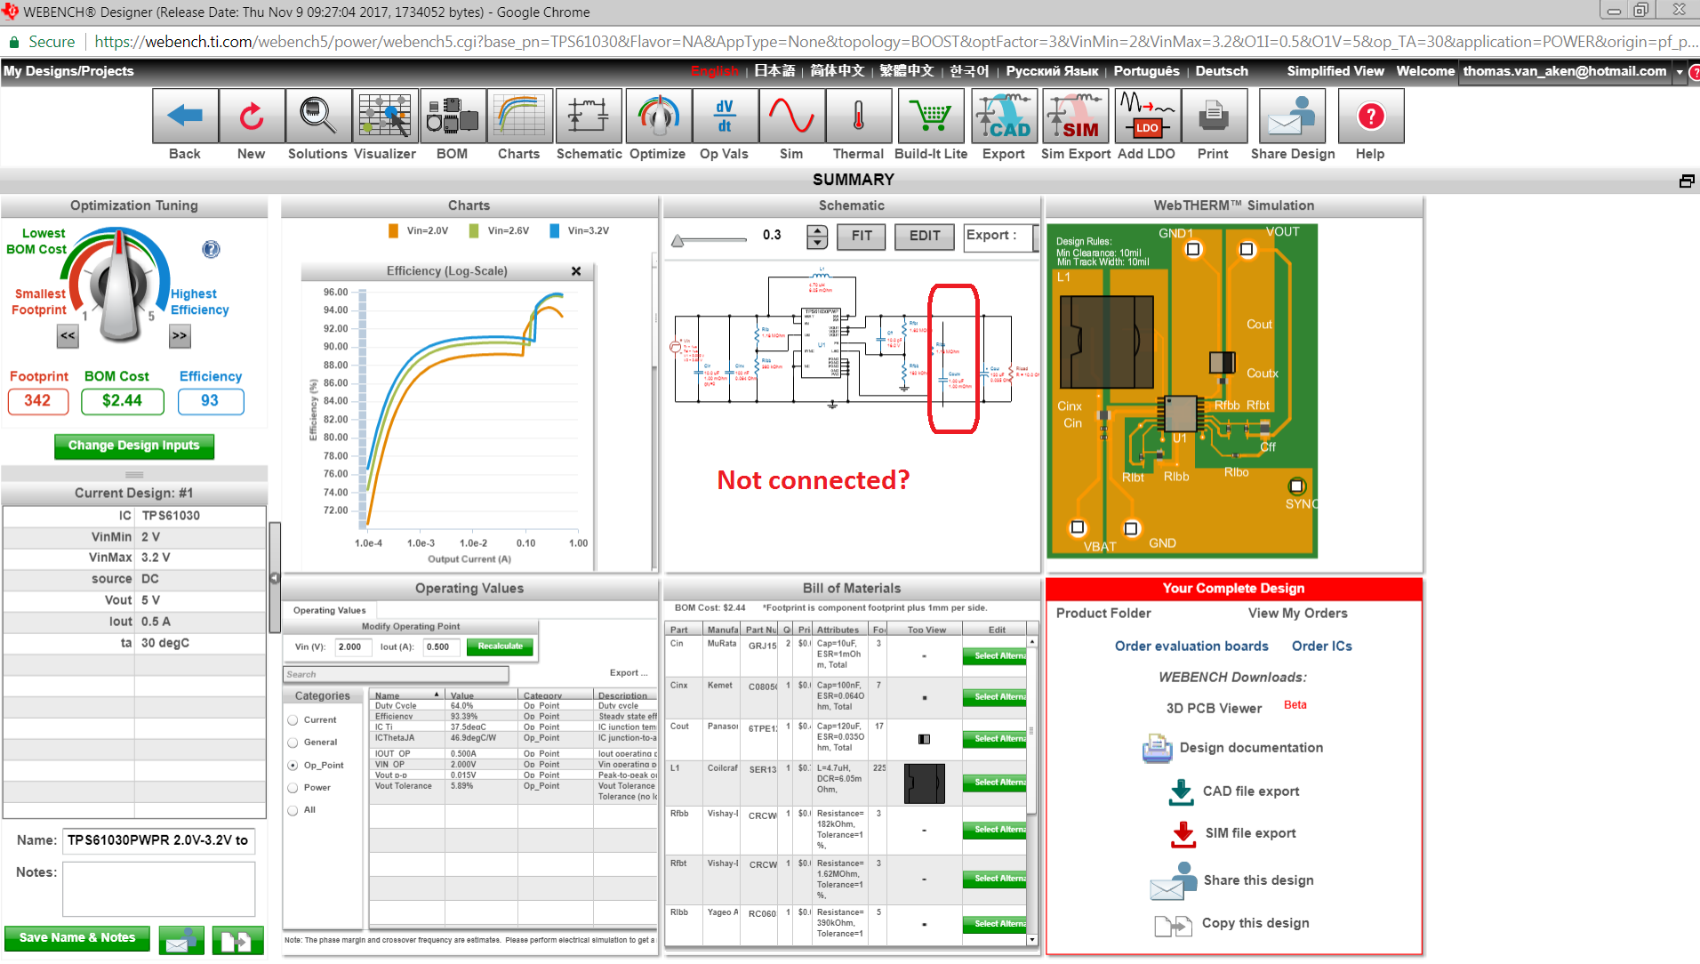Open the schematic Export dropdown
The width and height of the screenshot is (1700, 964).
1000,237
